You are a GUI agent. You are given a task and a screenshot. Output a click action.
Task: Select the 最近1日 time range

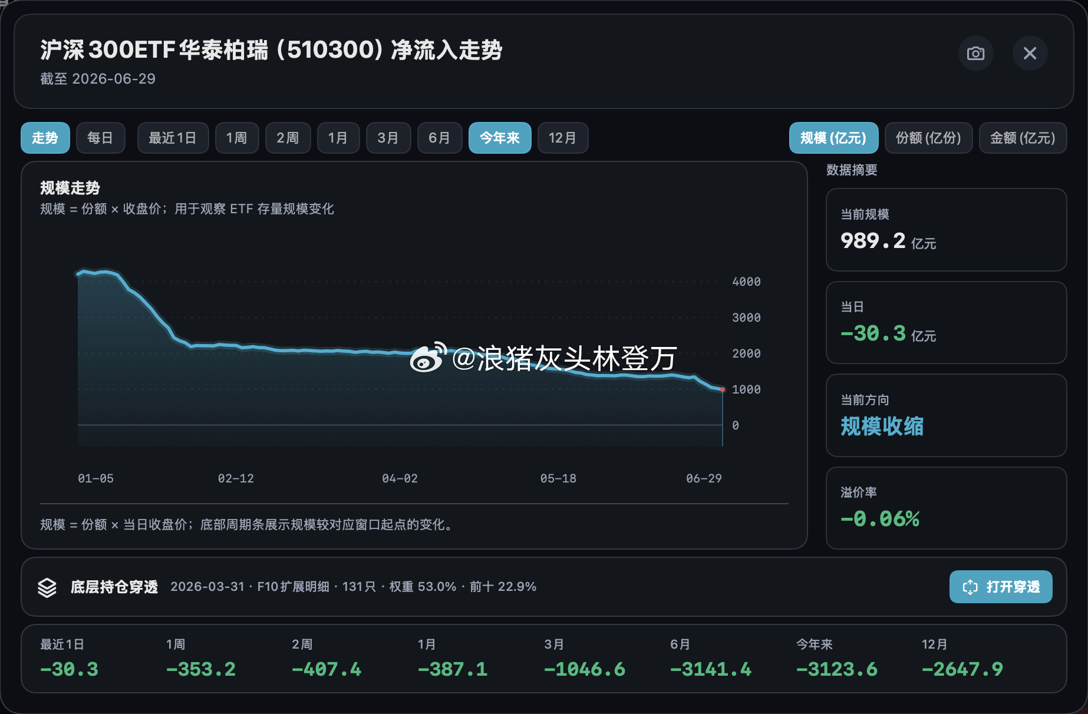coord(173,138)
